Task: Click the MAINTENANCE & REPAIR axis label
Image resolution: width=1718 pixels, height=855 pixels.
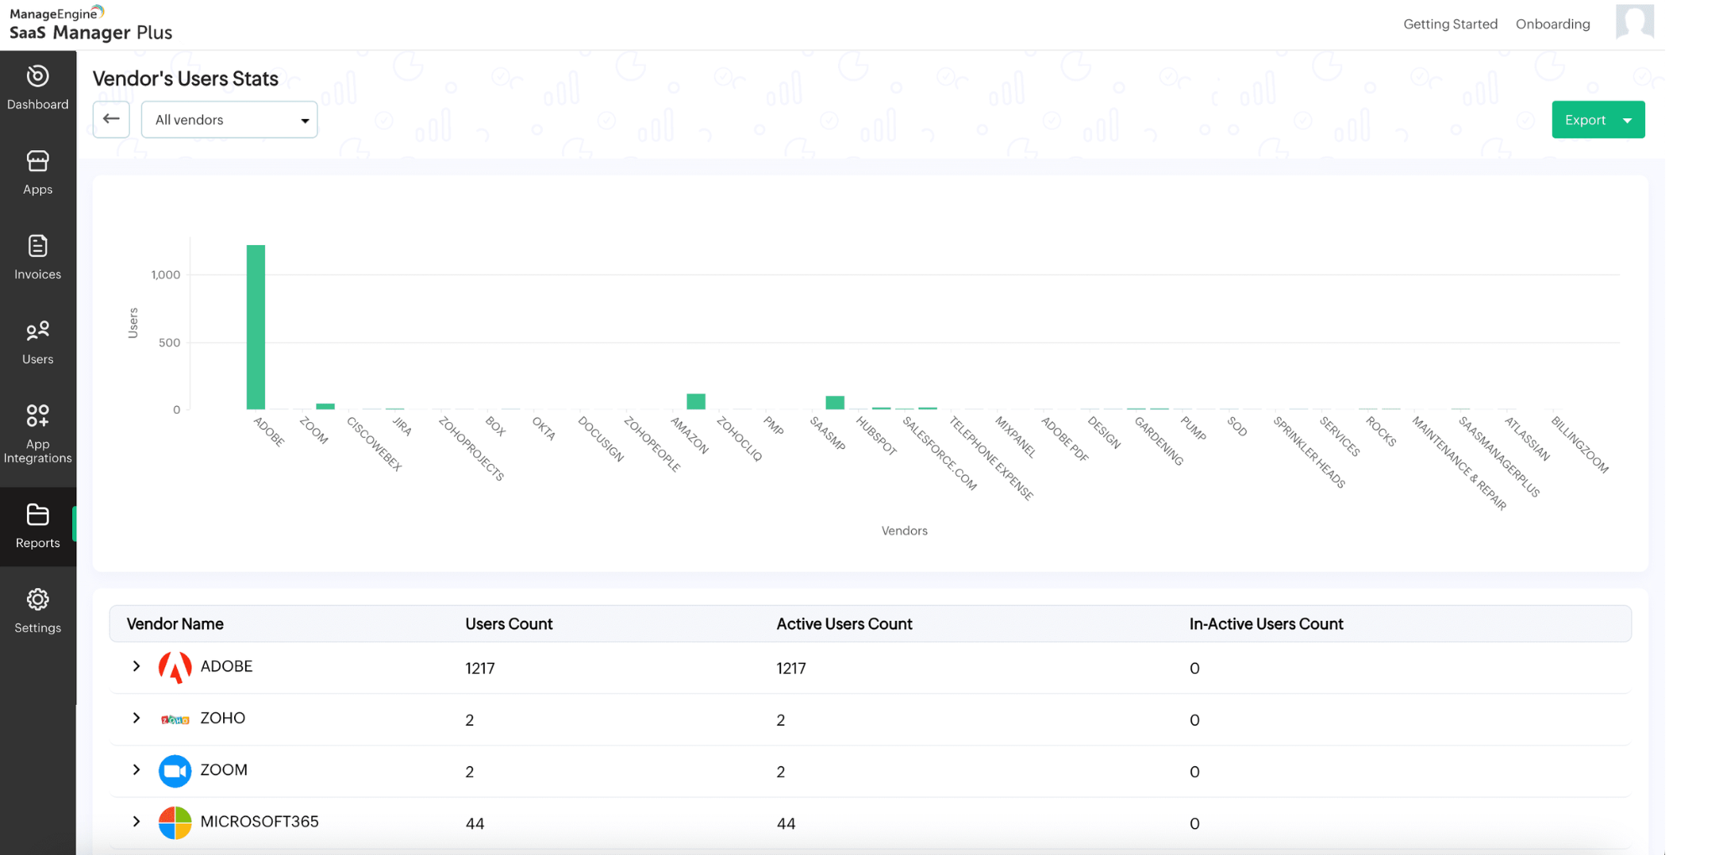Action: coord(1460,463)
